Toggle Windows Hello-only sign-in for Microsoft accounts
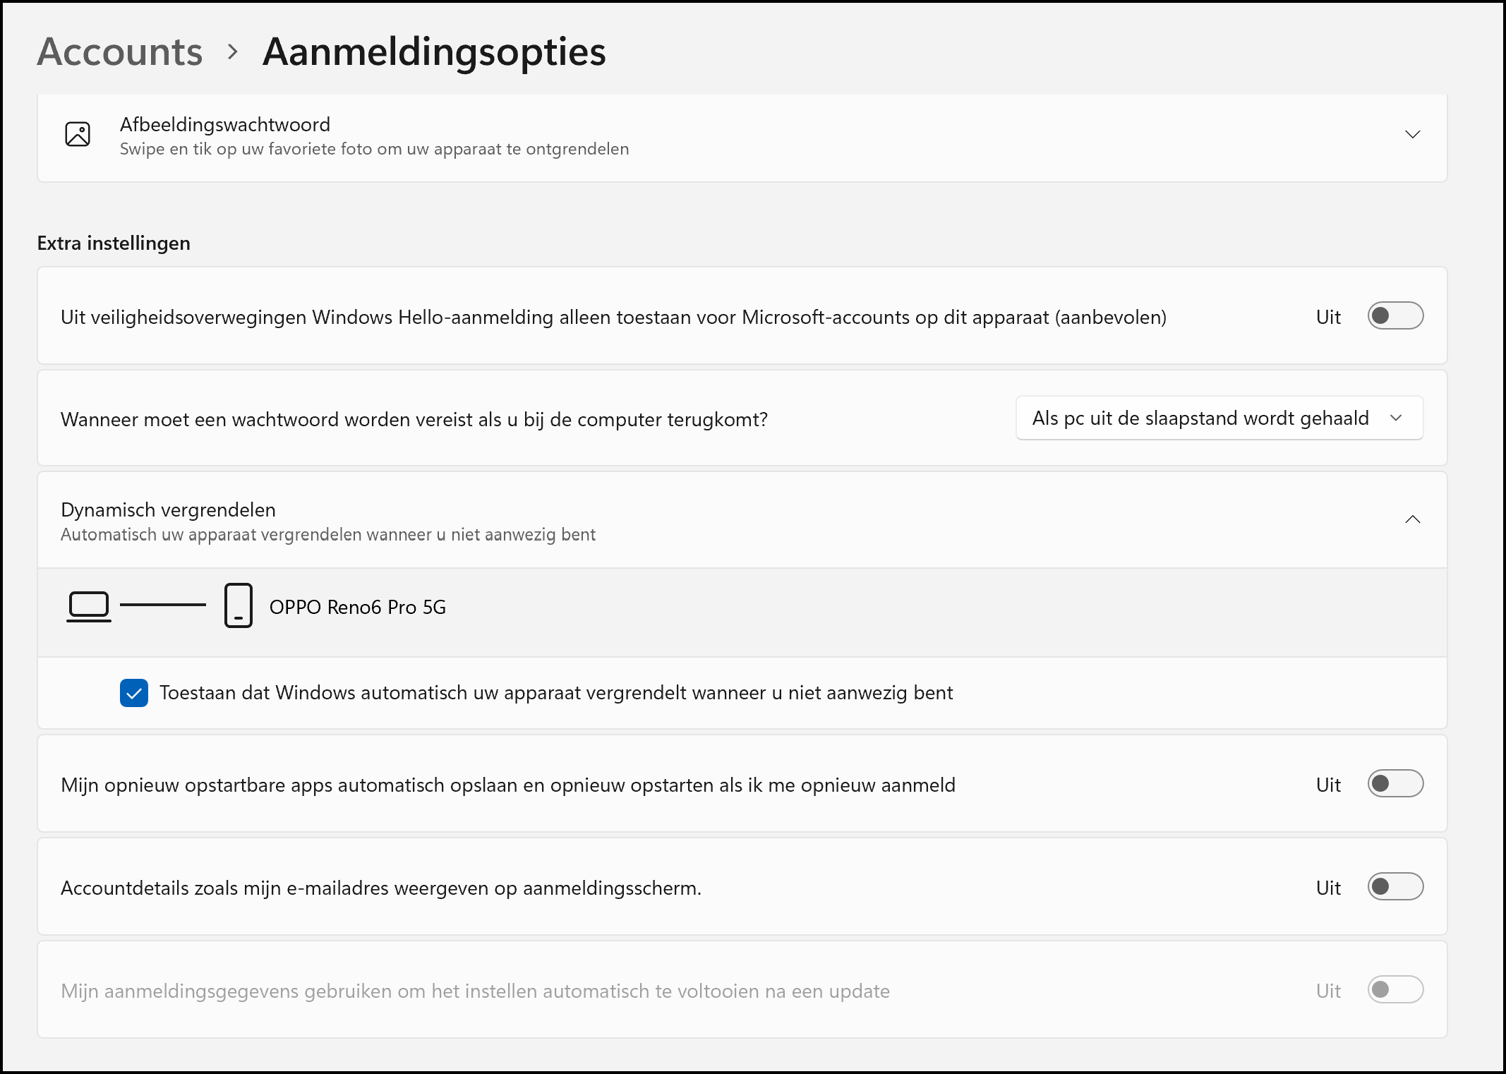1506x1074 pixels. [1395, 315]
